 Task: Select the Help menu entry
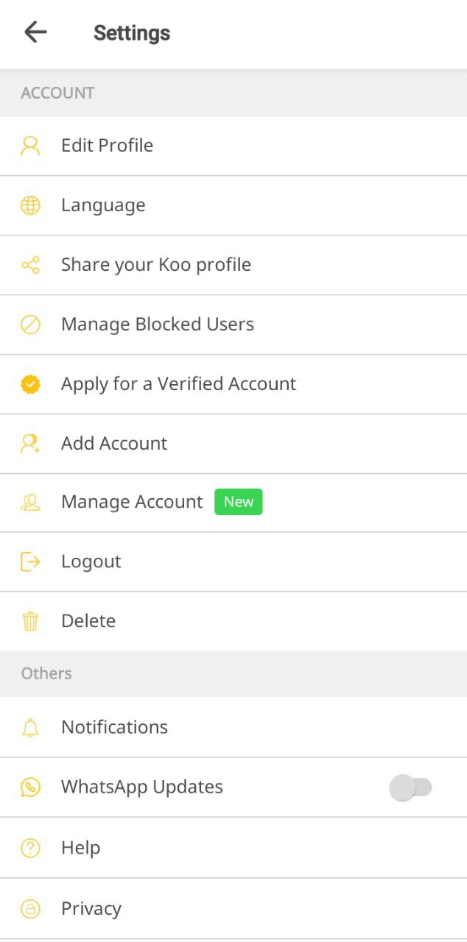[x=80, y=848]
